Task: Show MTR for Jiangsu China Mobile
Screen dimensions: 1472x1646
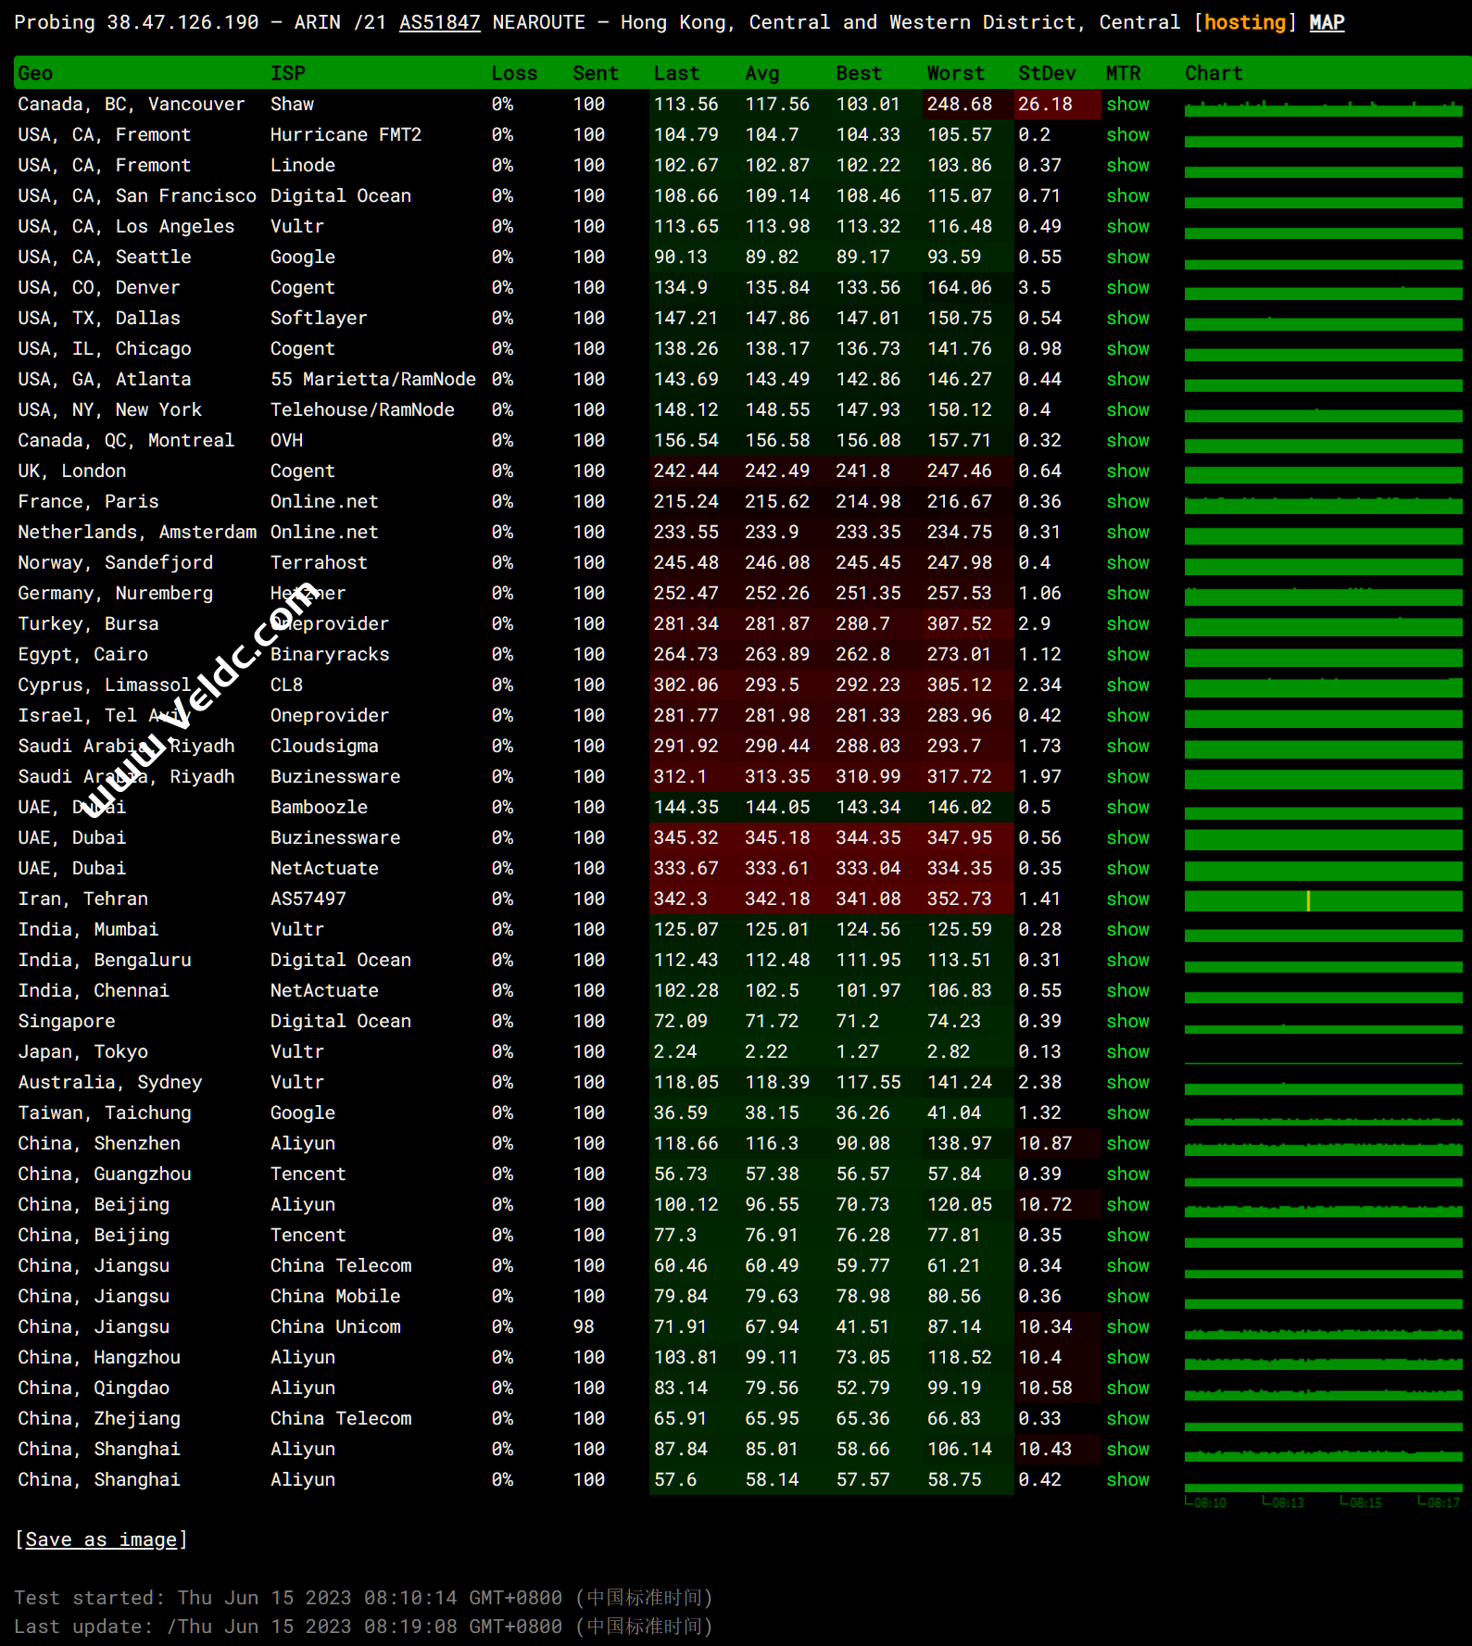Action: tap(1127, 1297)
